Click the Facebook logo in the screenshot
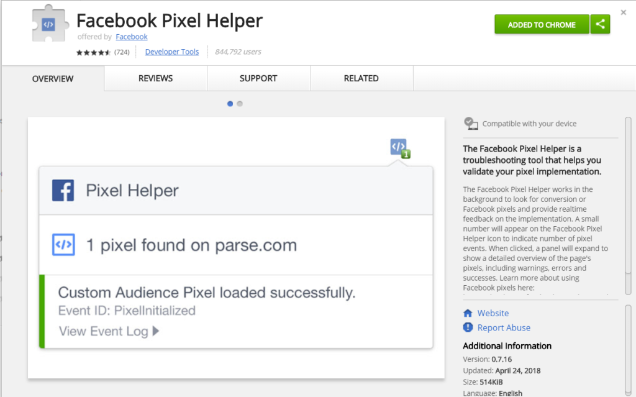 (x=63, y=190)
